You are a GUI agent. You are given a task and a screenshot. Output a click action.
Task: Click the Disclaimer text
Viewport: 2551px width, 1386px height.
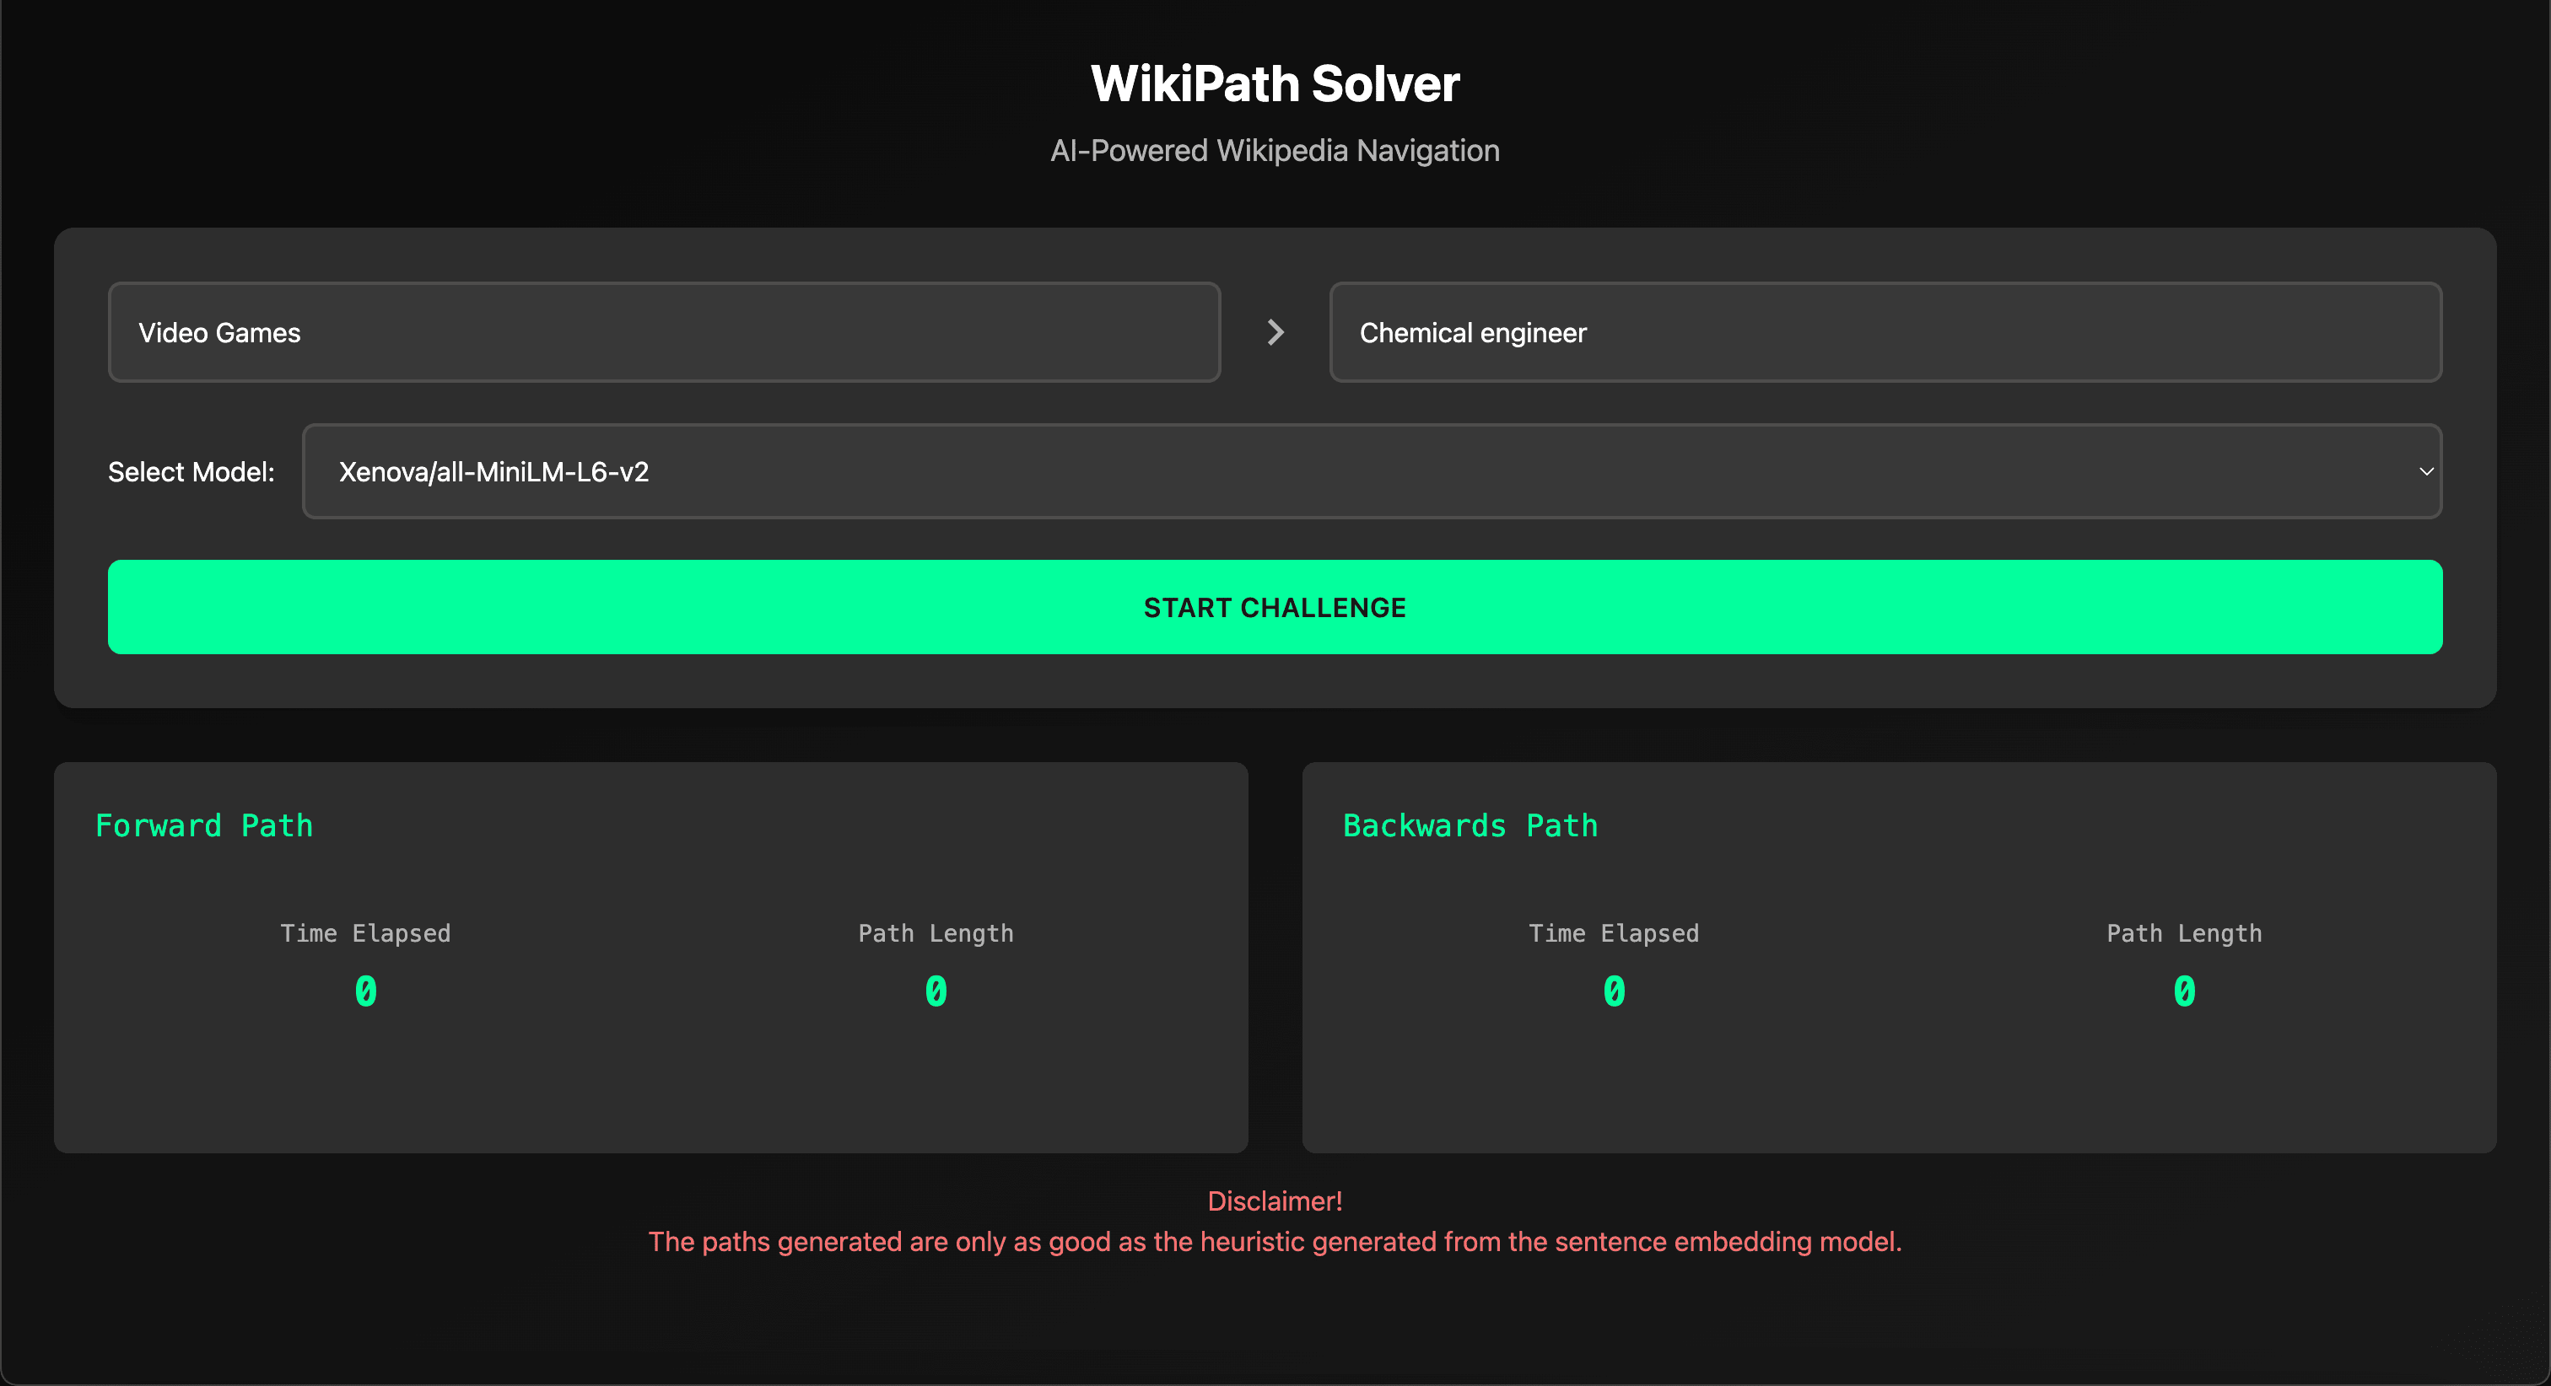tap(1275, 1200)
